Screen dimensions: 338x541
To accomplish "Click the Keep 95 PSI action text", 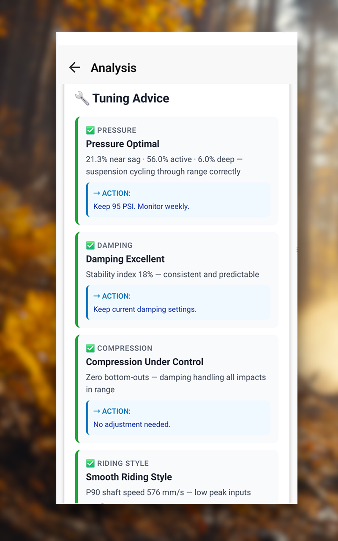I will point(141,207).
